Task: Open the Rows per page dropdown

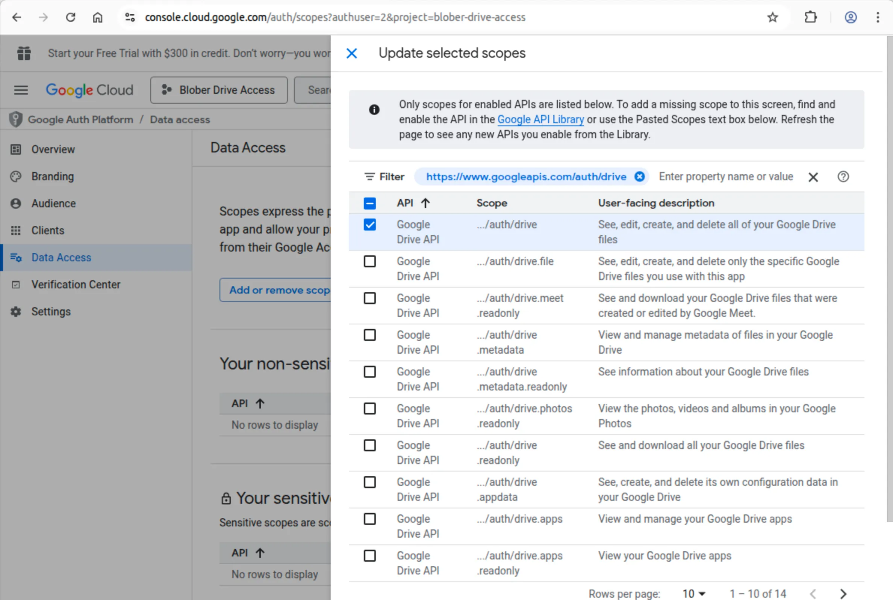Action: click(693, 593)
